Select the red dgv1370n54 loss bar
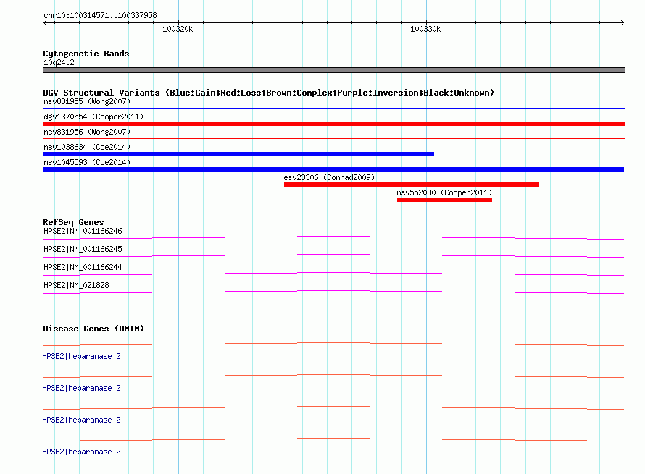The height and width of the screenshot is (474, 645). click(333, 124)
